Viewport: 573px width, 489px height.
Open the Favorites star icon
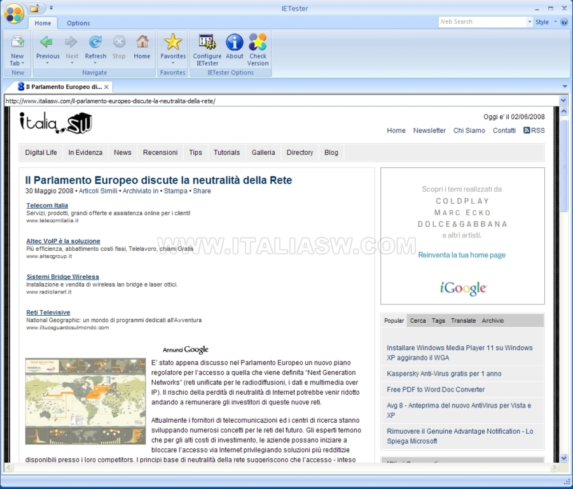(x=173, y=41)
